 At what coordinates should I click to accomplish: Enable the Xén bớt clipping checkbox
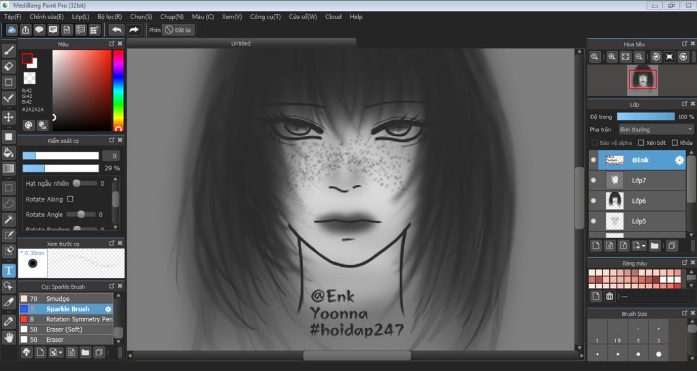click(641, 143)
